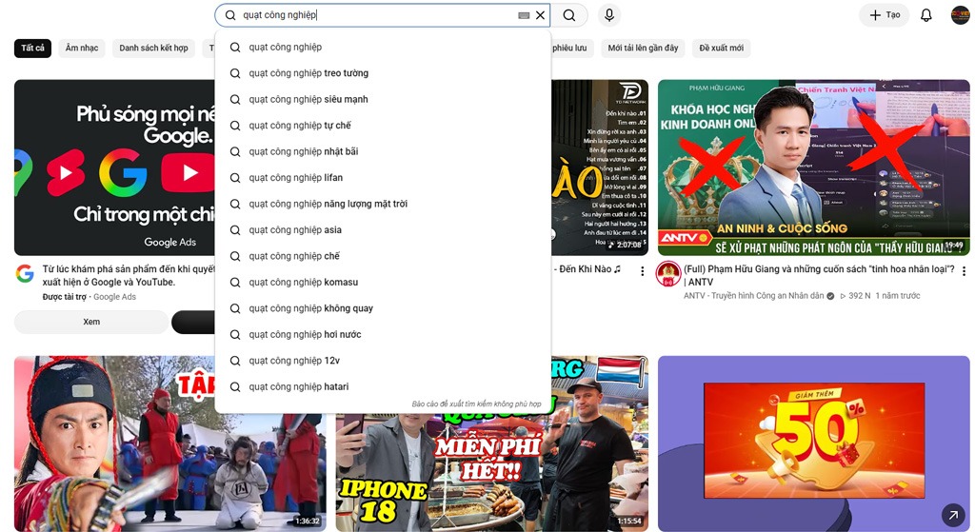Viewport: 975px width, 532px height.
Task: Open the ANTV Phạm Hữu Giang video thumbnail
Action: (813, 167)
